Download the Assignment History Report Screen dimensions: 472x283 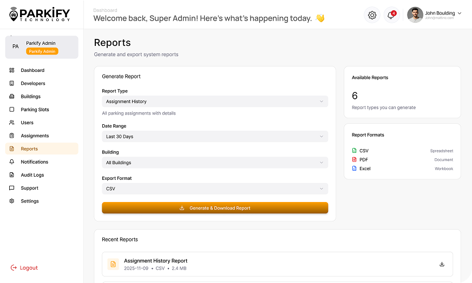pos(442,264)
